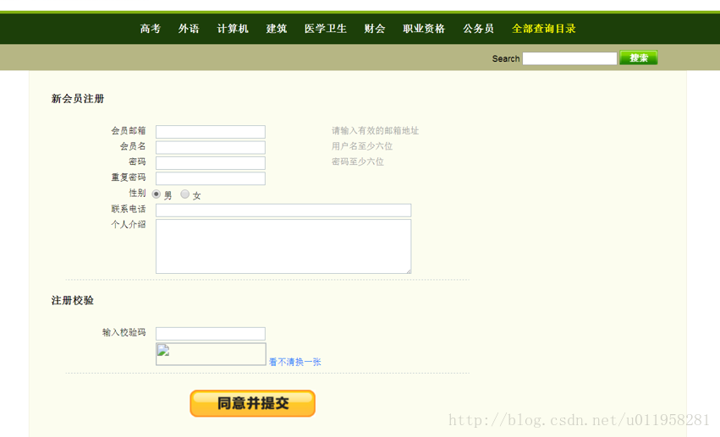This screenshot has width=720, height=437.
Task: Open the 建筑 navigation menu item
Action: (277, 29)
